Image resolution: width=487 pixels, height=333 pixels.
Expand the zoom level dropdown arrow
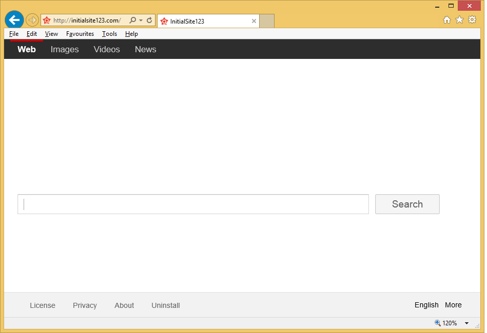466,323
